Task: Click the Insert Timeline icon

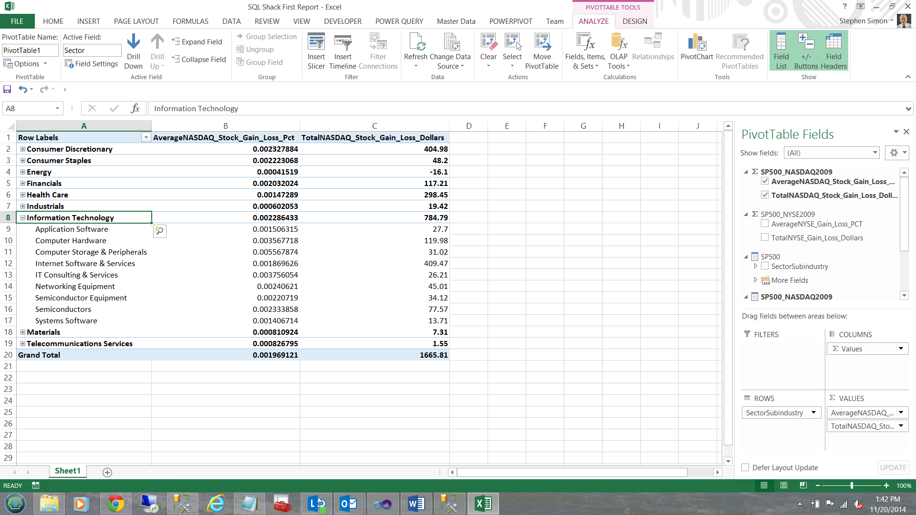Action: (343, 43)
